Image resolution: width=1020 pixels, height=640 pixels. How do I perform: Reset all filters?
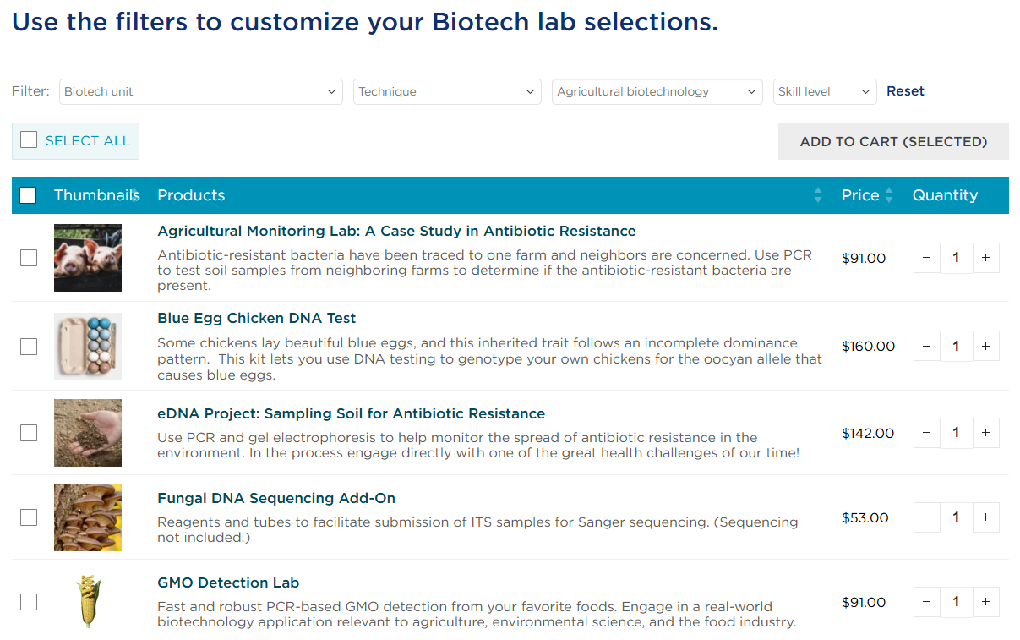point(905,91)
